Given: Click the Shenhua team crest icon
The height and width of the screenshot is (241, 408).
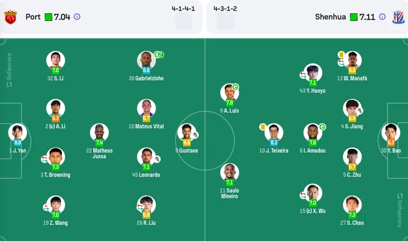Looking at the screenshot, I should 398,17.
